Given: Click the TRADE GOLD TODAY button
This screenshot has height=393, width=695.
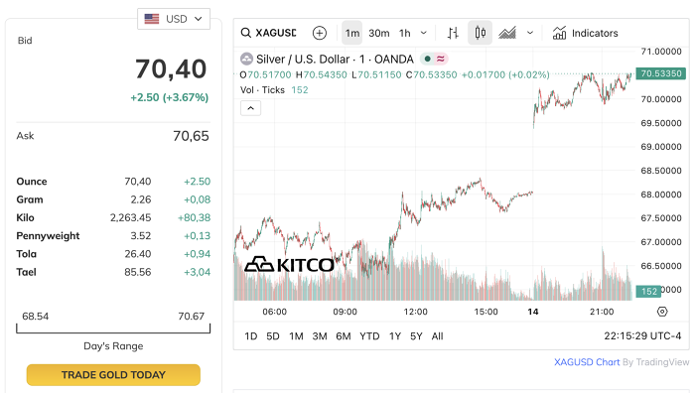Looking at the screenshot, I should click(113, 375).
